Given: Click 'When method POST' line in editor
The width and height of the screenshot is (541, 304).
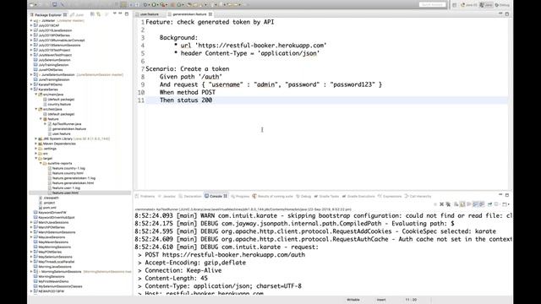Looking at the screenshot, I should coord(188,92).
